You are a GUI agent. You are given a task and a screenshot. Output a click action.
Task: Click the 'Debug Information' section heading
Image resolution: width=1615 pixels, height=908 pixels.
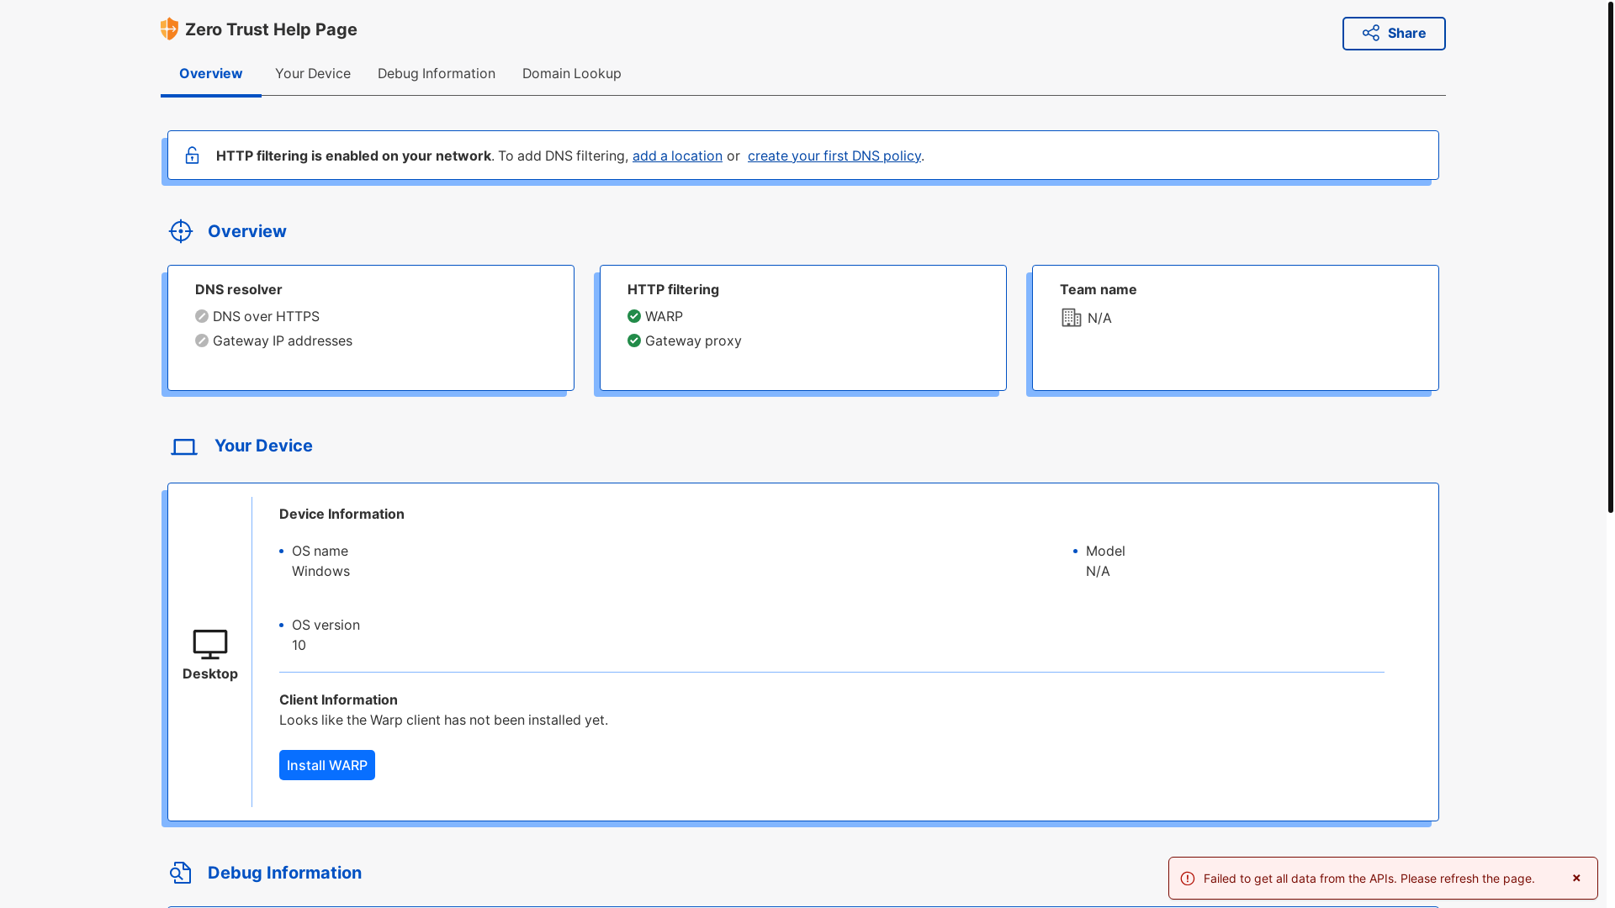tap(284, 873)
